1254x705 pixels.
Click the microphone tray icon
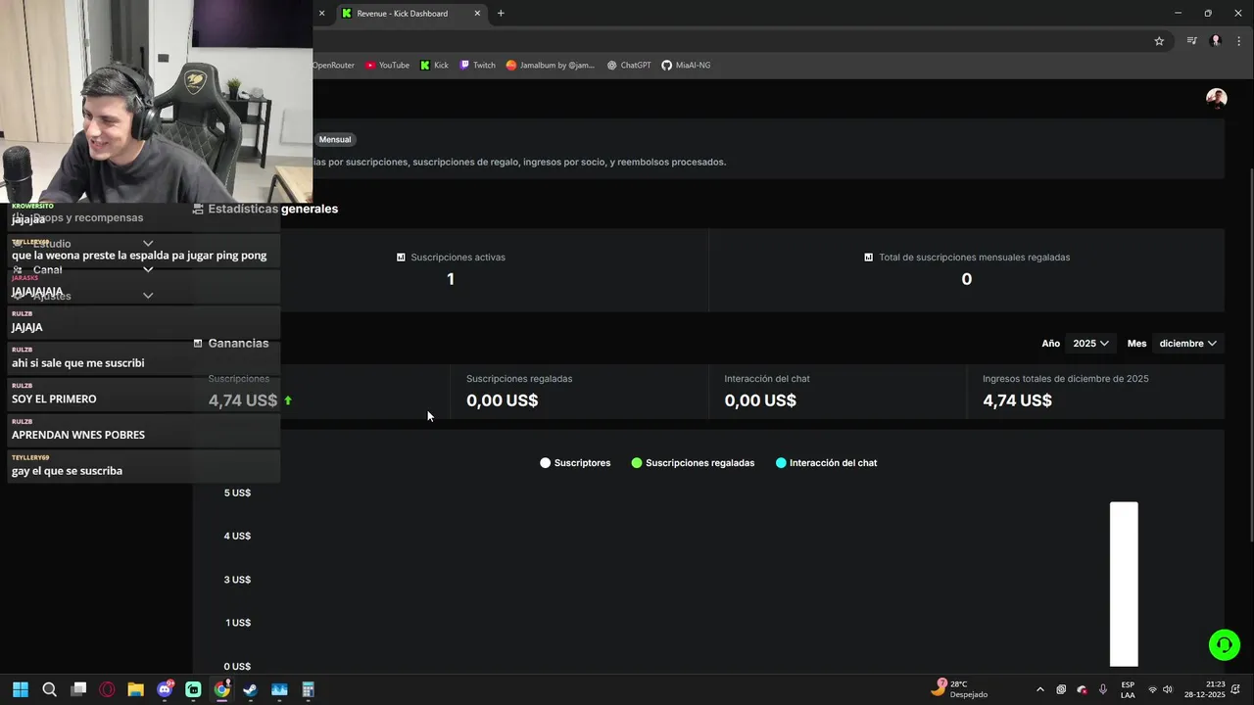(1103, 689)
